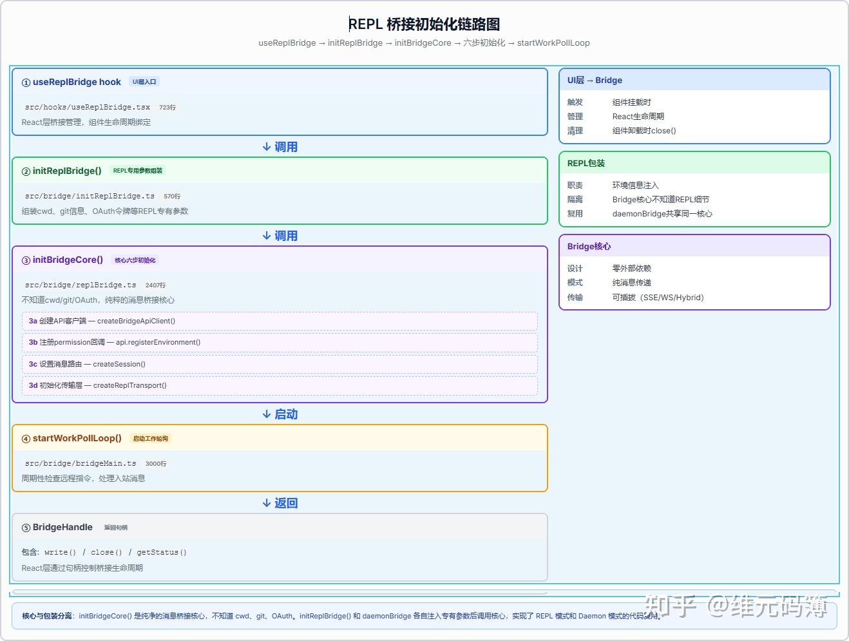Click the "返回句柄" badge
Viewport: 849px width, 641px height.
tap(116, 528)
